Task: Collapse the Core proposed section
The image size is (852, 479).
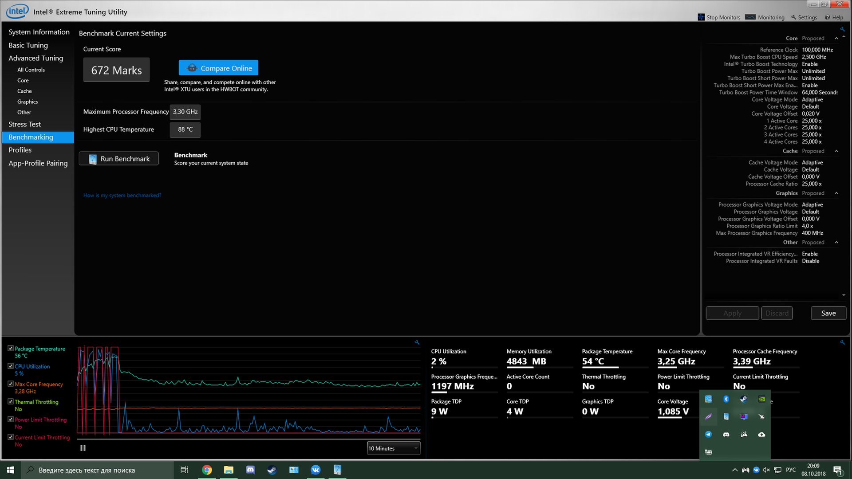Action: pos(836,39)
